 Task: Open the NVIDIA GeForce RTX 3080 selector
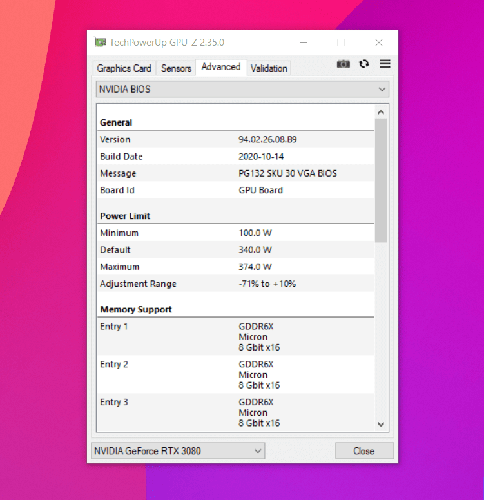(178, 451)
